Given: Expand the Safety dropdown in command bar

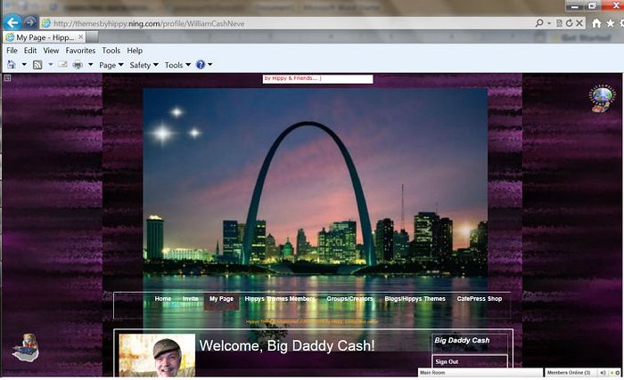Looking at the screenshot, I should [144, 65].
